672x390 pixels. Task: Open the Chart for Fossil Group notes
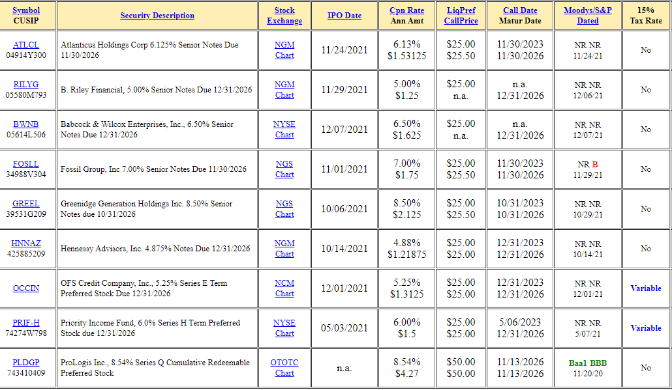284,174
